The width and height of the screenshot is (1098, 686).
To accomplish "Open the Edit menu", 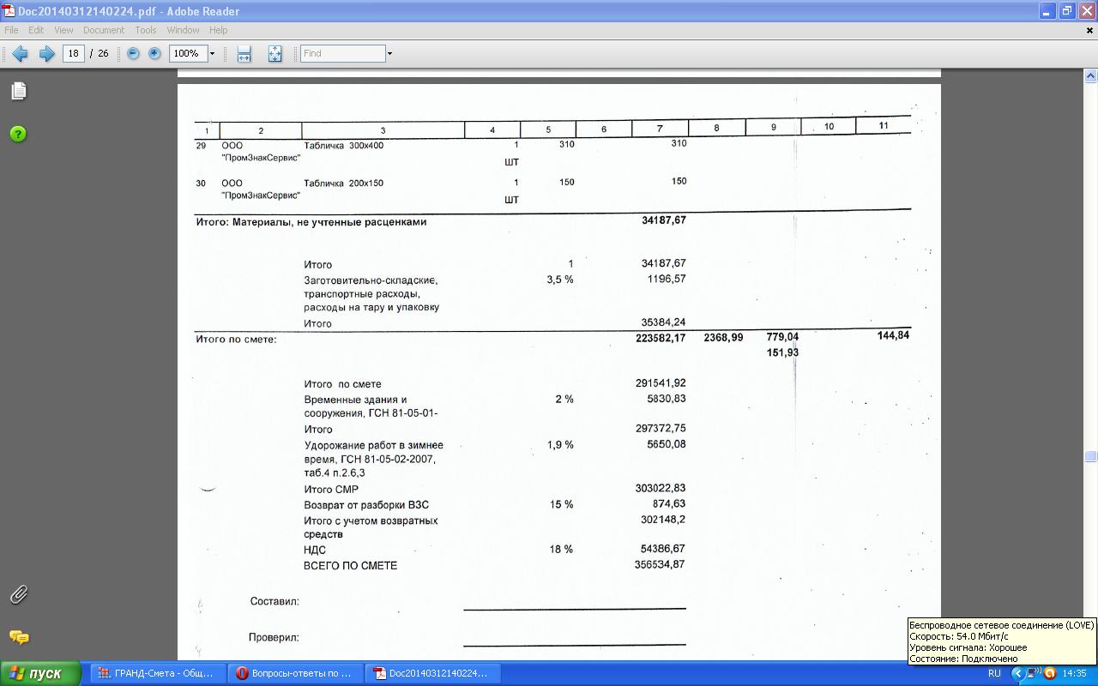I will 36,30.
